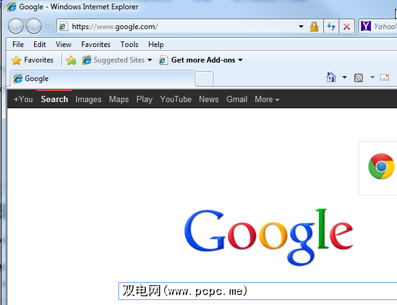Click the RSS feeds icon

coord(359,78)
